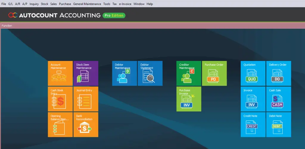Image resolution: width=305 pixels, height=149 pixels.
Task: Open the Cash Sale tile
Action: pyautogui.click(x=279, y=99)
